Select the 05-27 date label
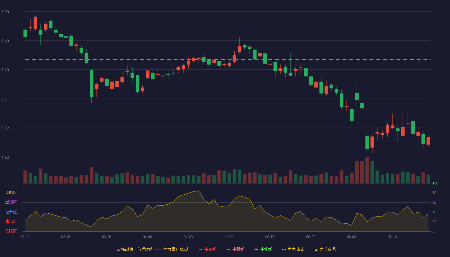The image size is (450, 257). click(x=310, y=237)
